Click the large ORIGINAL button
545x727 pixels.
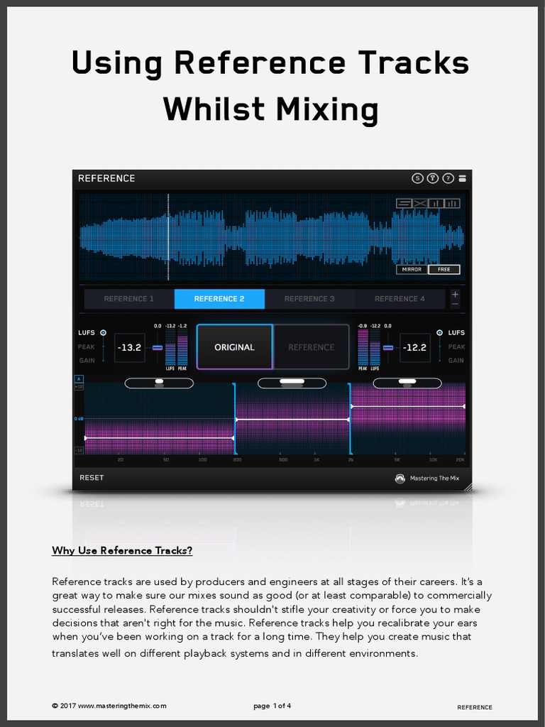click(234, 347)
